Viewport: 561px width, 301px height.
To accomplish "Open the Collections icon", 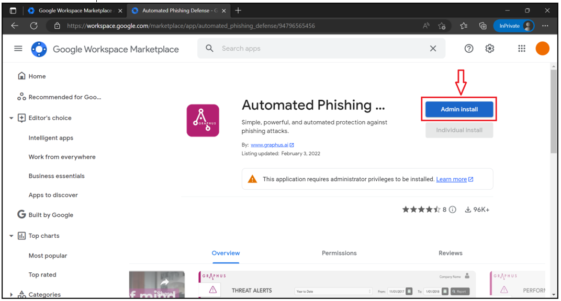I will click(x=483, y=26).
